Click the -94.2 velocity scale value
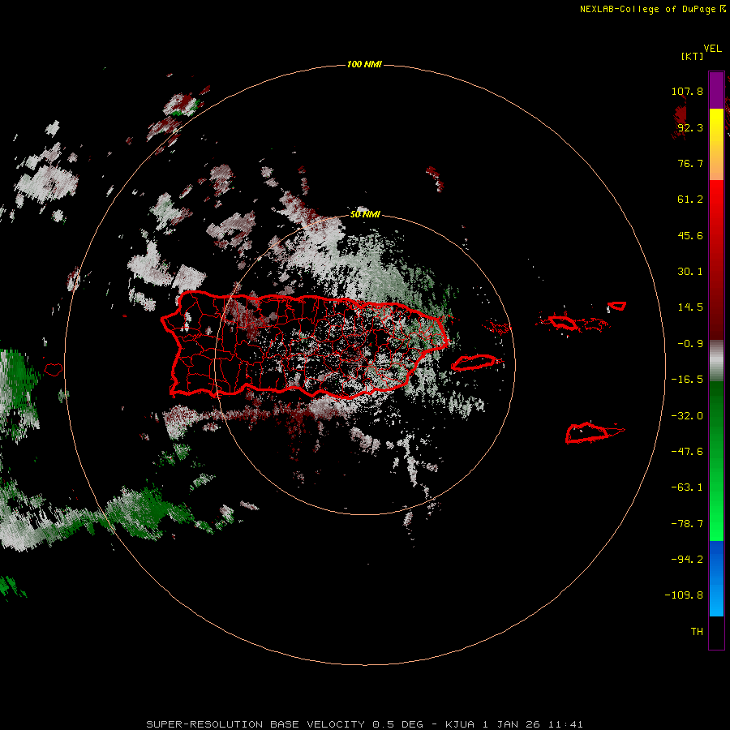Image resolution: width=730 pixels, height=730 pixels. 687,559
